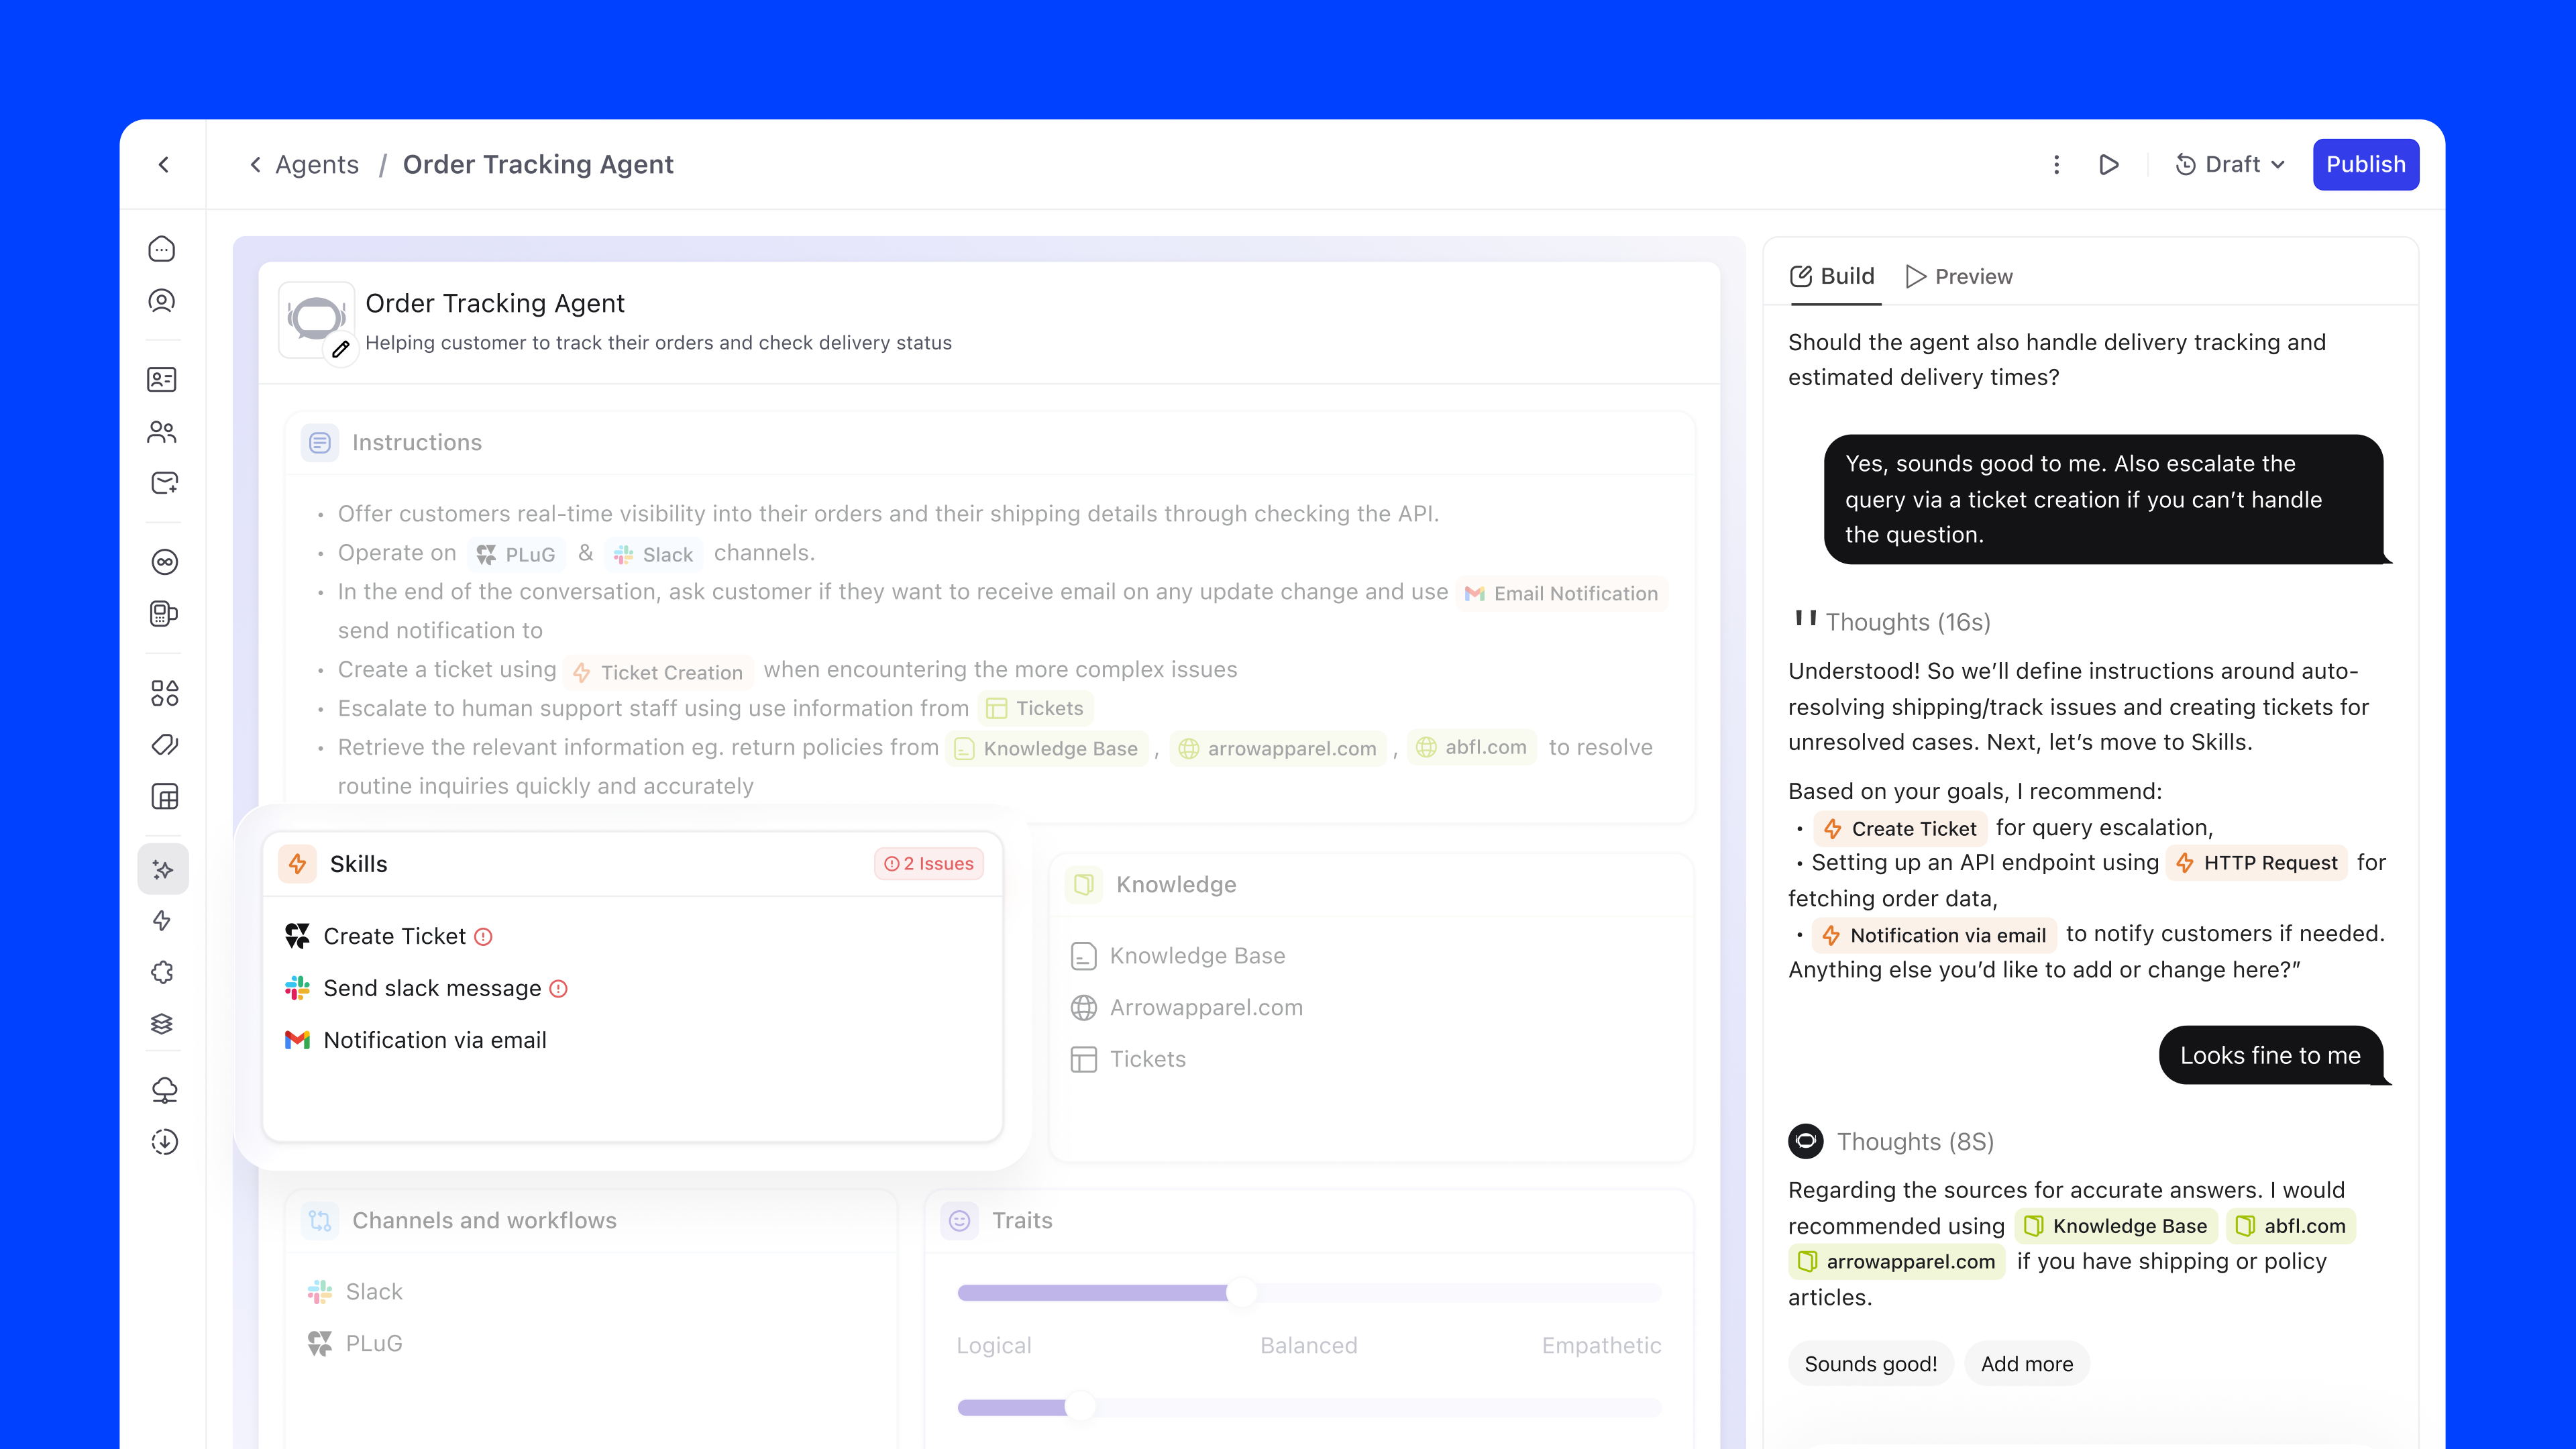Click the warning icon beside Create Ticket
2576x1449 pixels.
pos(483,937)
